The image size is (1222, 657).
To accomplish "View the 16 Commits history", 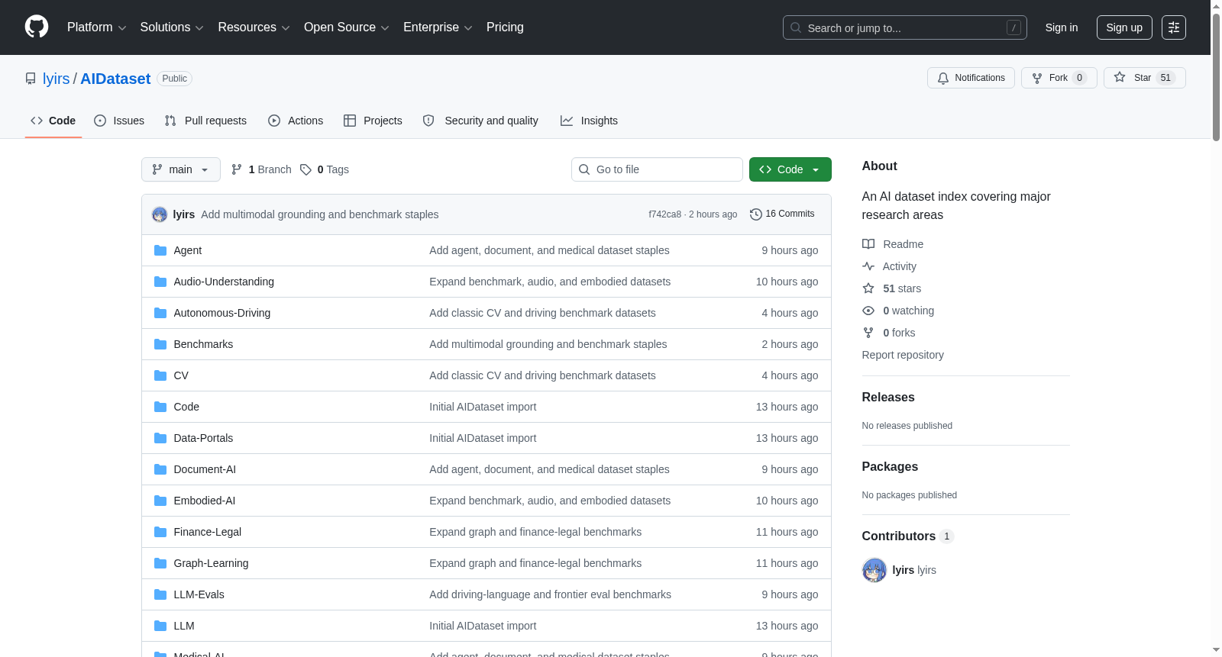I will [x=782, y=214].
